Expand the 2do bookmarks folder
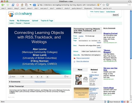 36,8
